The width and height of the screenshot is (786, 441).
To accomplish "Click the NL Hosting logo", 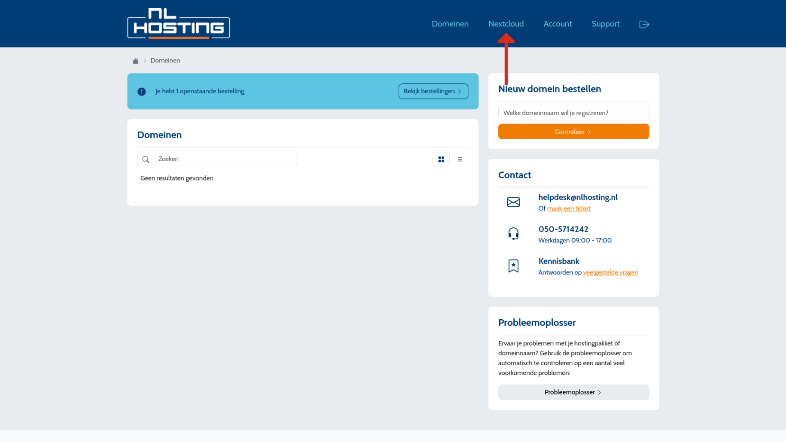I will 178,23.
